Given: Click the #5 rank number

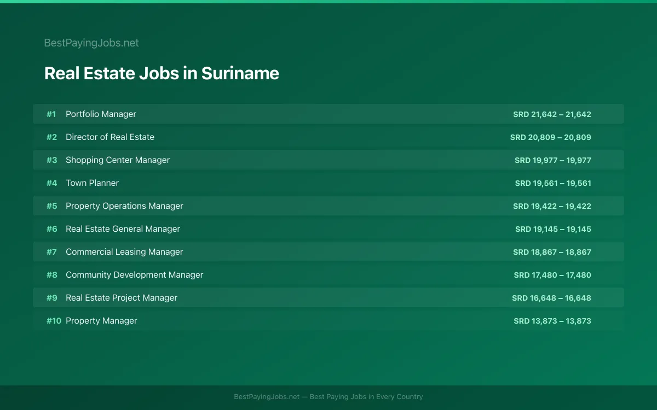Looking at the screenshot, I should [51, 206].
